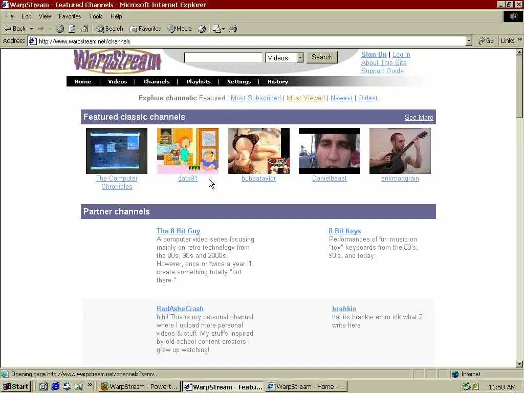This screenshot has width=524, height=393.
Task: Select the Playlists navigation tab
Action: tap(198, 81)
